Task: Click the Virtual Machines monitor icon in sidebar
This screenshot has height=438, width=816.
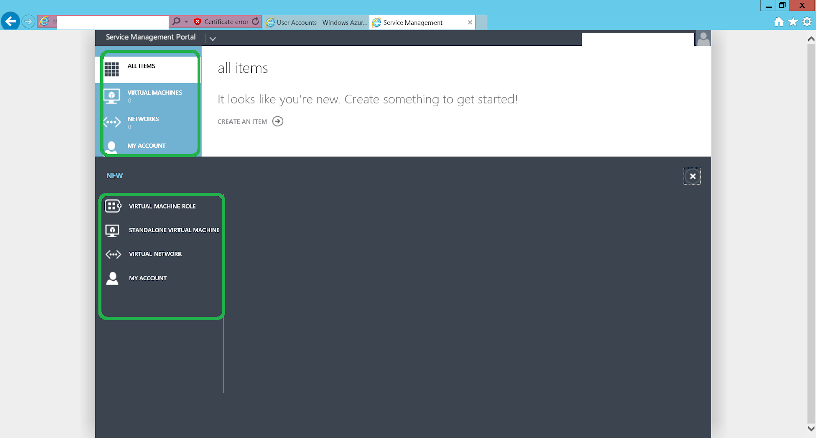Action: pyautogui.click(x=112, y=96)
